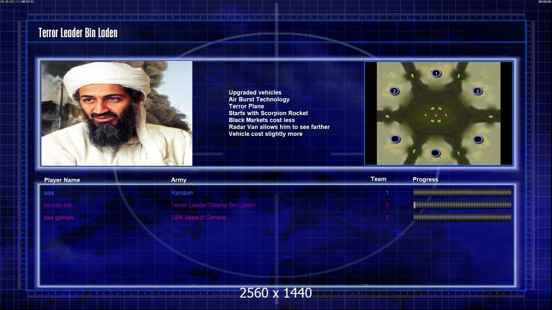Select player name 'poutsa pali'
The height and width of the screenshot is (310, 552).
point(58,205)
